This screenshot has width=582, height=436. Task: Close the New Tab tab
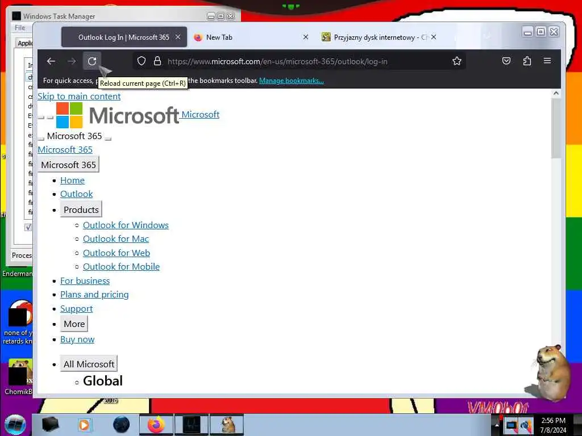(x=305, y=37)
